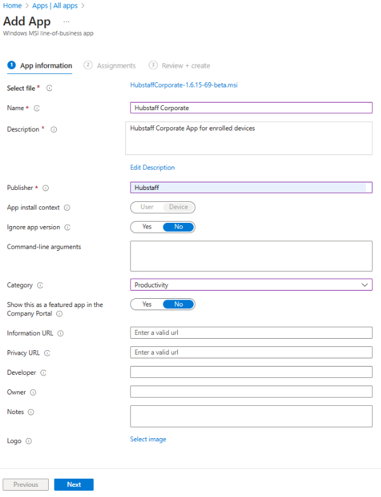
Task: Expand the Category dropdown showing Productivity
Action: [x=251, y=285]
